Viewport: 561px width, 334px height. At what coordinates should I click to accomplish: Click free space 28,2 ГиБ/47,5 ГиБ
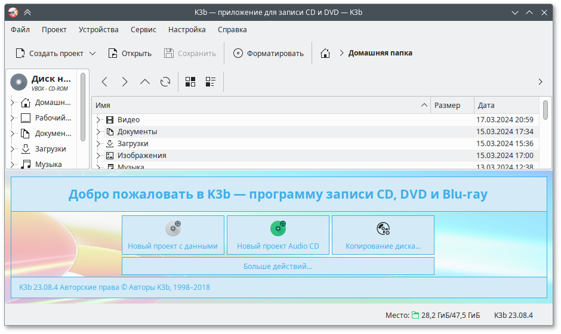[451, 316]
